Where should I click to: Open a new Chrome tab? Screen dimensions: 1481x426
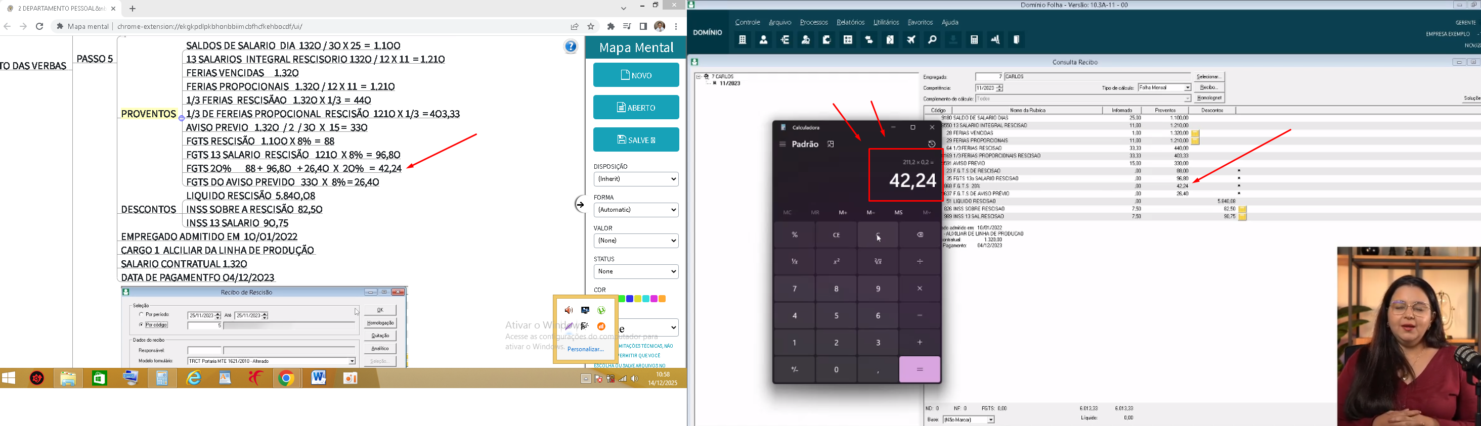pos(133,9)
